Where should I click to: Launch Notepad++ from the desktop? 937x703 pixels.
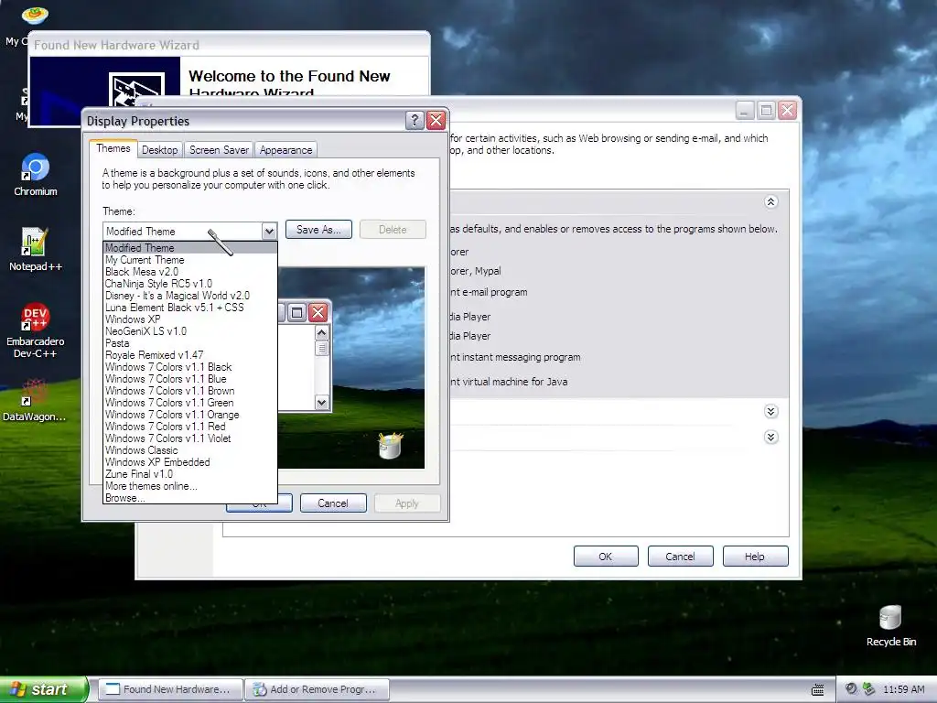[36, 249]
